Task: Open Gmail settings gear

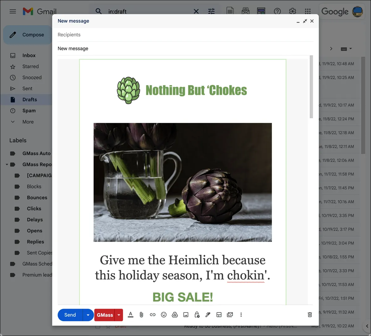Action: [x=292, y=11]
